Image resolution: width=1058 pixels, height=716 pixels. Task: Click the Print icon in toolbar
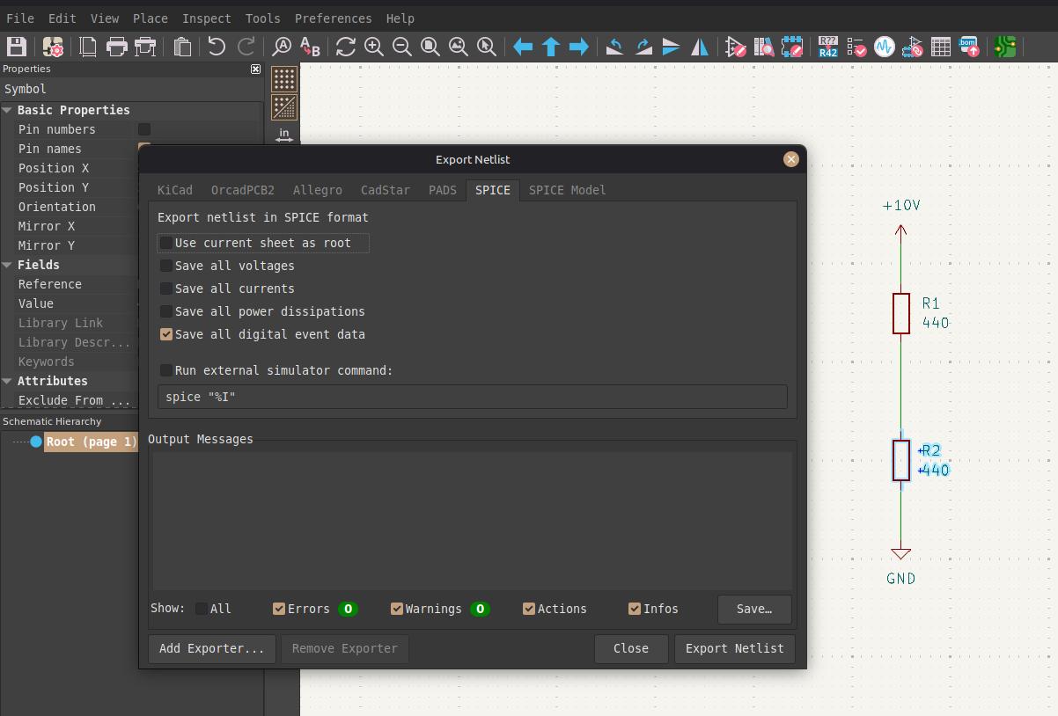click(x=116, y=47)
